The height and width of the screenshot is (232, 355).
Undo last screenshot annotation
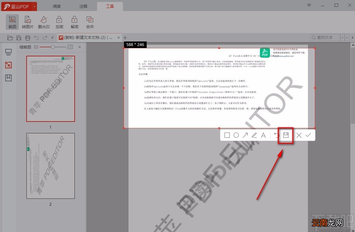tap(276, 135)
